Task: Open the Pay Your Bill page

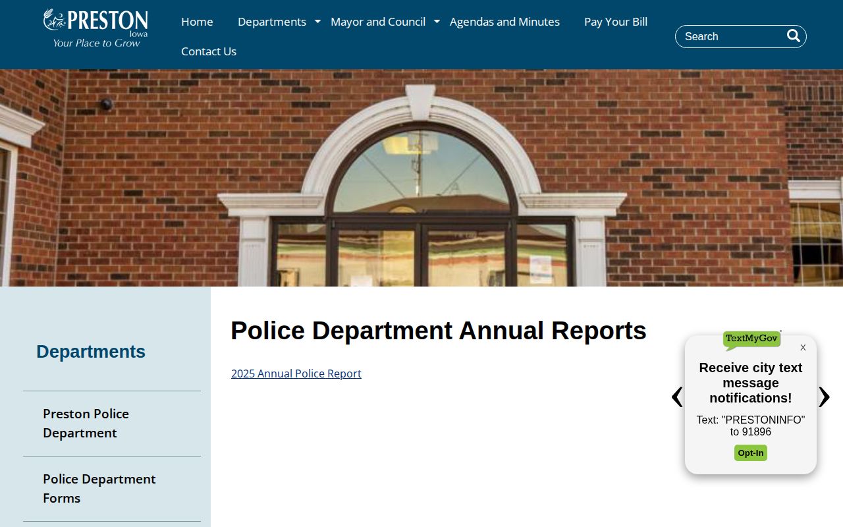Action: click(x=616, y=22)
